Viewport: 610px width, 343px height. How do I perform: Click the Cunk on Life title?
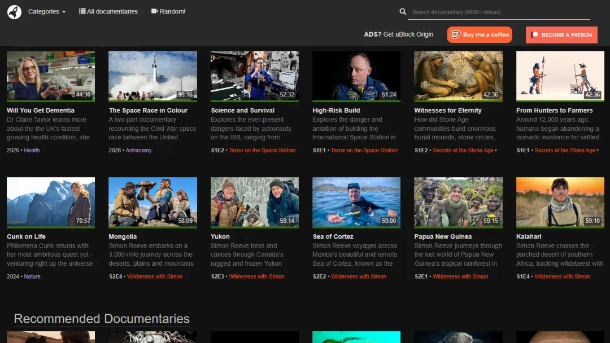point(26,236)
